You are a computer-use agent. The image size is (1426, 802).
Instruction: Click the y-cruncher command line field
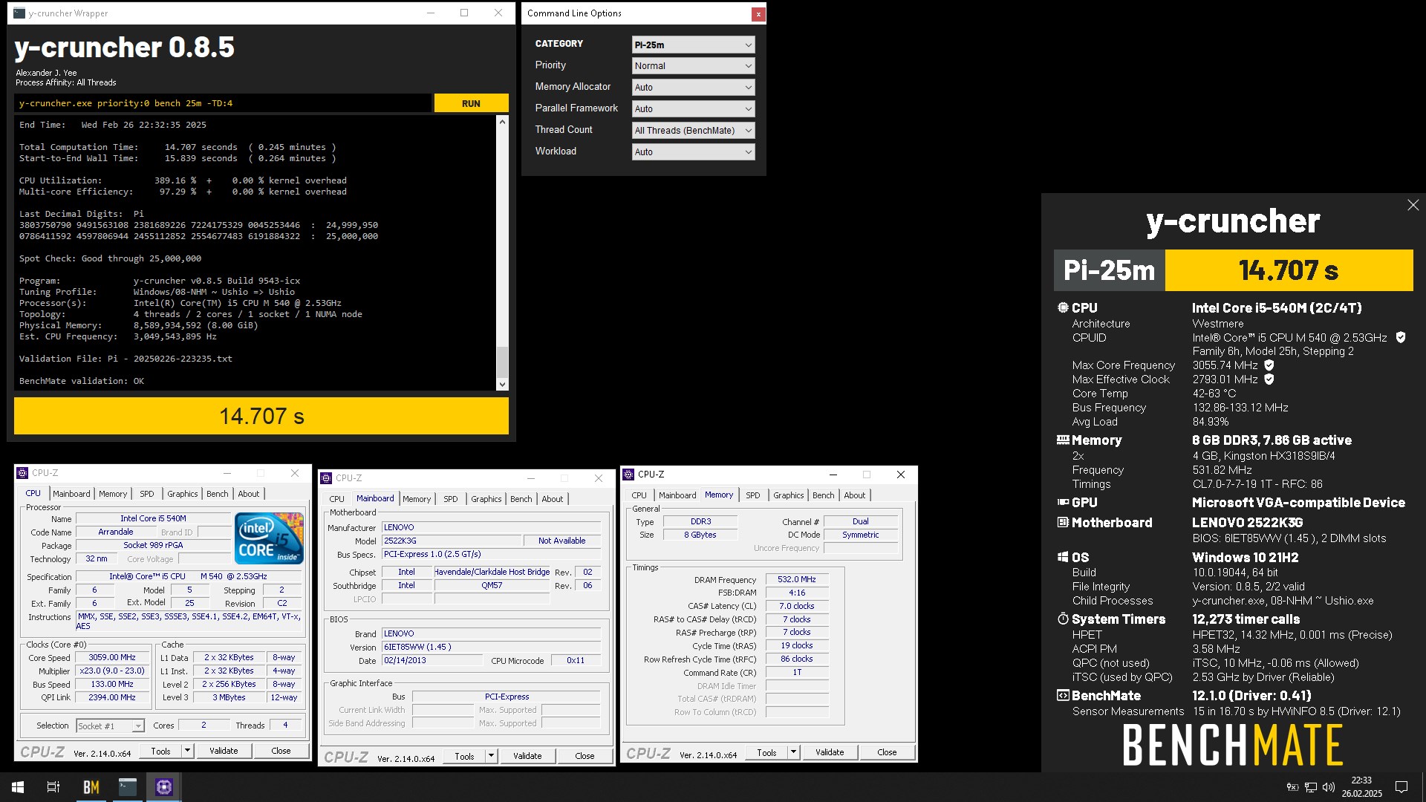click(x=223, y=103)
